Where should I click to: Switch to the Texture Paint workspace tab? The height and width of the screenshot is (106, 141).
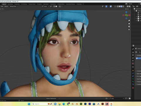click(x=32, y=4)
